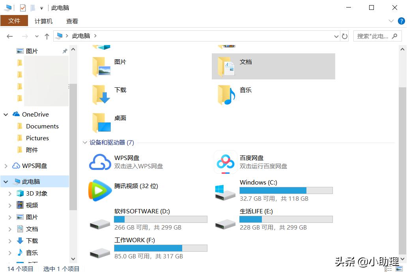Collapse the OneDrive tree node
This screenshot has width=407, height=275.
(6, 115)
